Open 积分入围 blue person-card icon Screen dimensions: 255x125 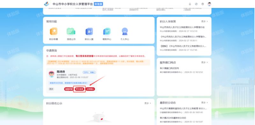(89, 31)
